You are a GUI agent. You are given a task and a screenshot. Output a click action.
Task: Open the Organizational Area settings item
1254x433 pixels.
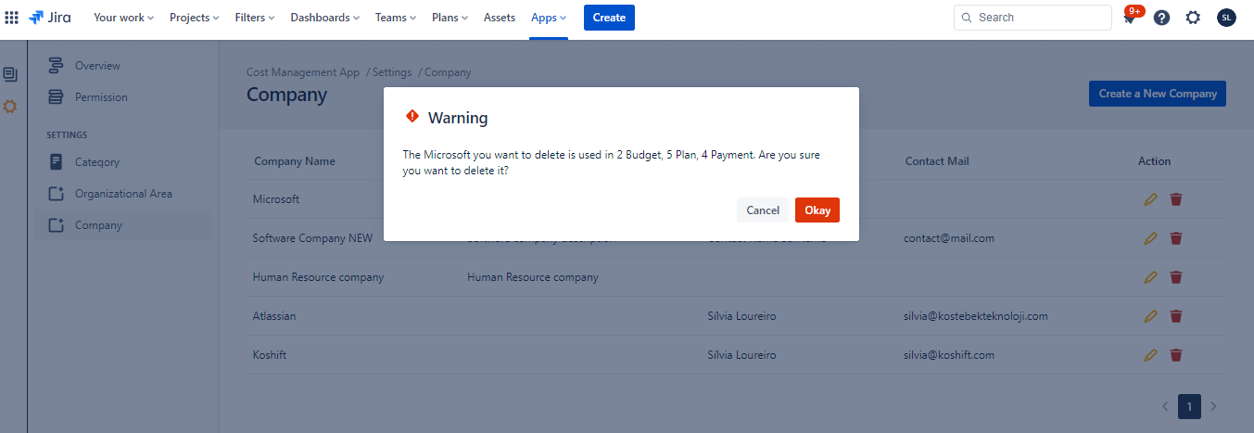(122, 194)
